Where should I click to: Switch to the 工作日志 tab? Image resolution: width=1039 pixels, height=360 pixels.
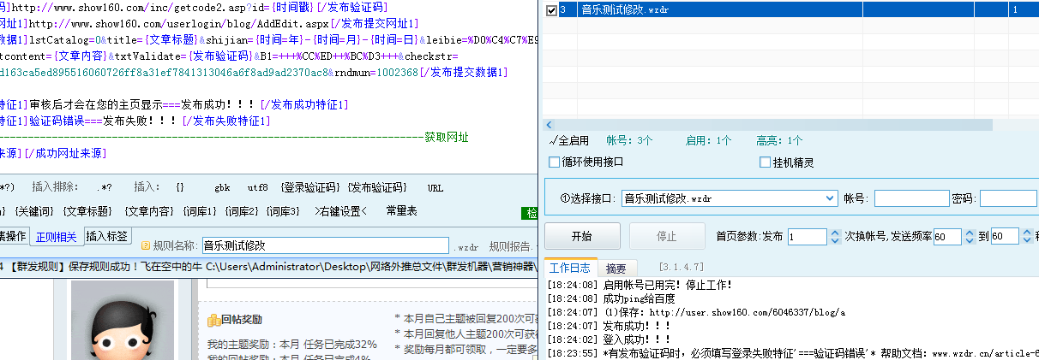tap(569, 268)
